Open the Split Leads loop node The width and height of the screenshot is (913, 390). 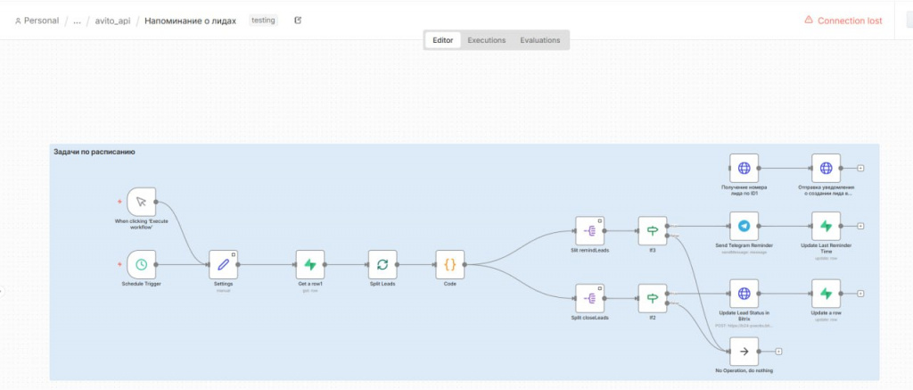click(x=382, y=265)
